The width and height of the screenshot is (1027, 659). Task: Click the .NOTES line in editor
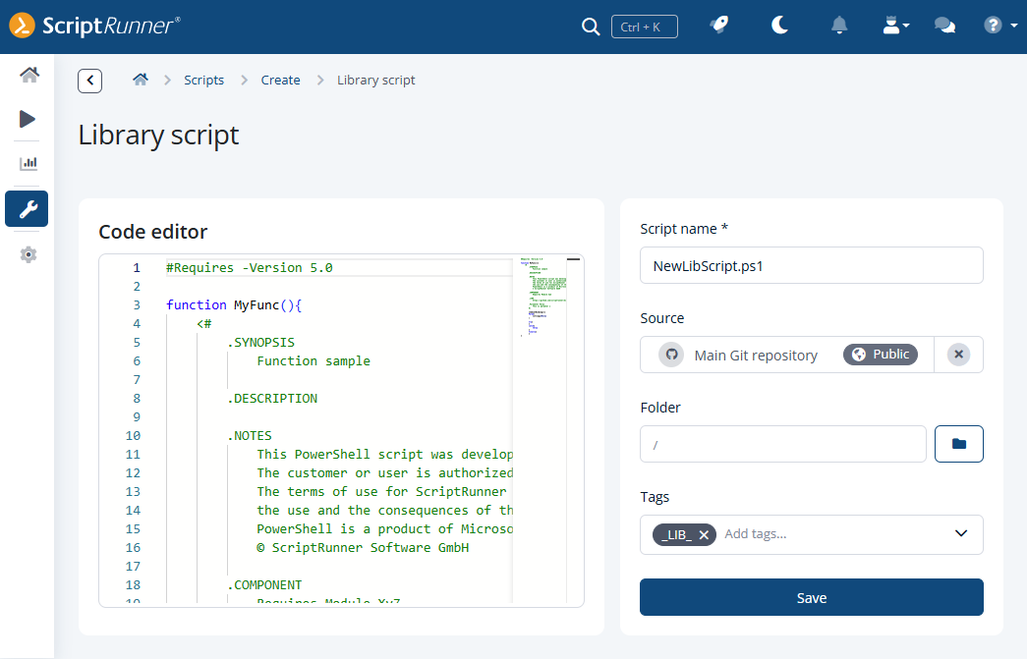250,436
